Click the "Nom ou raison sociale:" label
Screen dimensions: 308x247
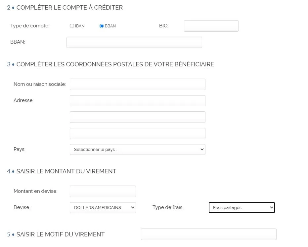[x=40, y=84]
